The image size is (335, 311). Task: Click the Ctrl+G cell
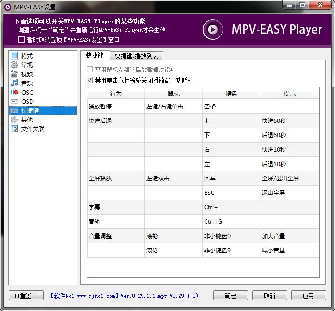232,222
